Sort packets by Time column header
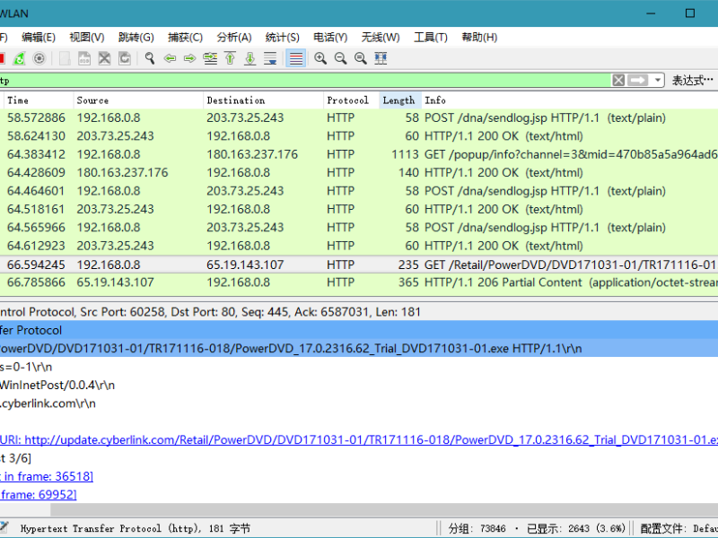The image size is (718, 538). 39,100
